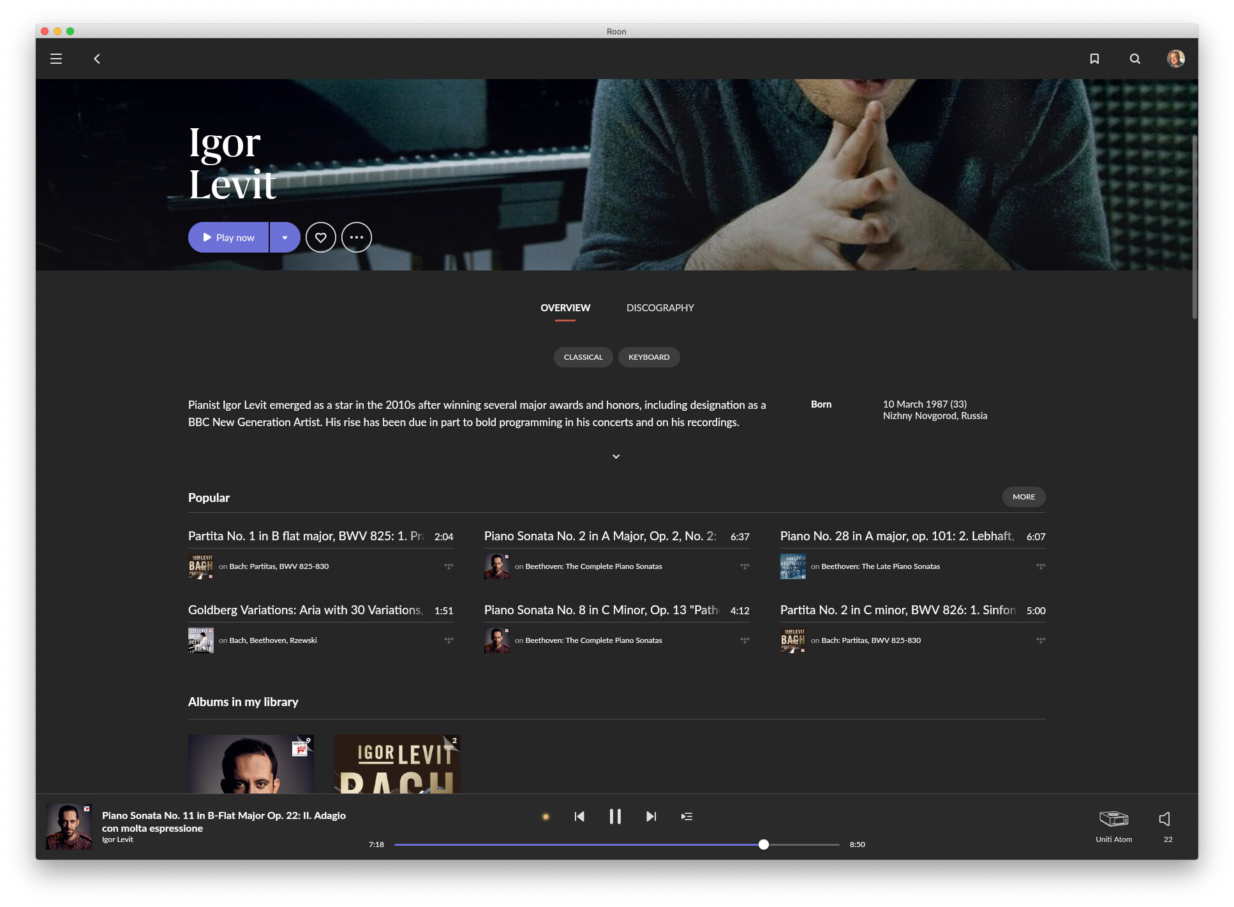Viewport: 1234px width, 907px height.
Task: Open search with the magnifier icon
Action: [x=1134, y=59]
